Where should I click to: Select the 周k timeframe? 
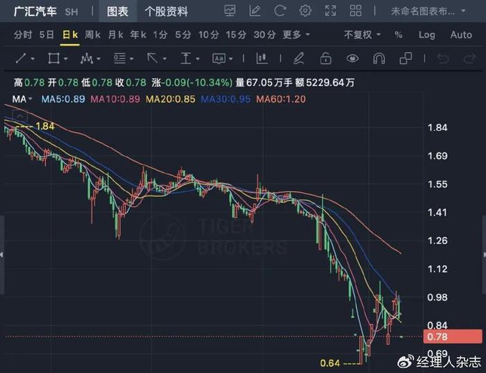coord(92,35)
